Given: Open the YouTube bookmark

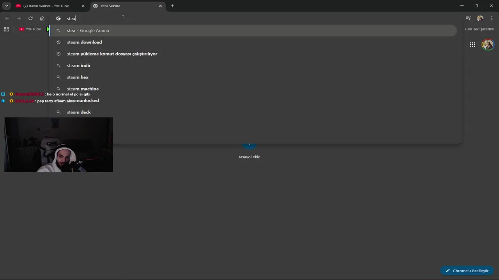Looking at the screenshot, I should (30, 29).
